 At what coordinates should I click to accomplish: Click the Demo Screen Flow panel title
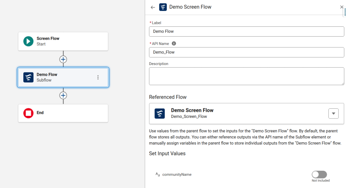coord(190,7)
